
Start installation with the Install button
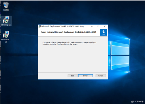pos(85,76)
